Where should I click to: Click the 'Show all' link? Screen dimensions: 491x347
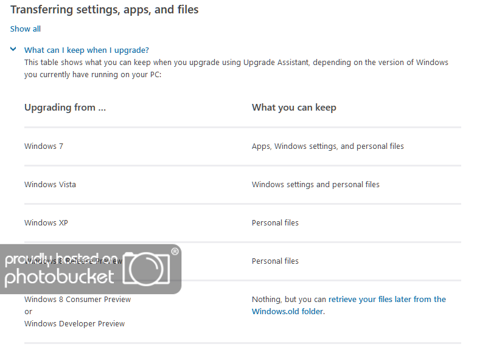[26, 29]
